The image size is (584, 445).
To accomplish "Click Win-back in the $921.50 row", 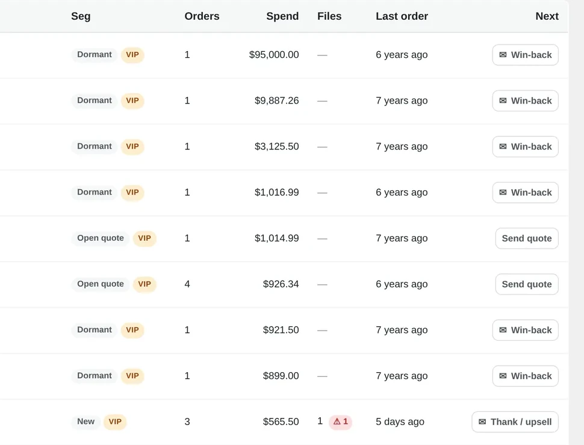I will point(525,330).
